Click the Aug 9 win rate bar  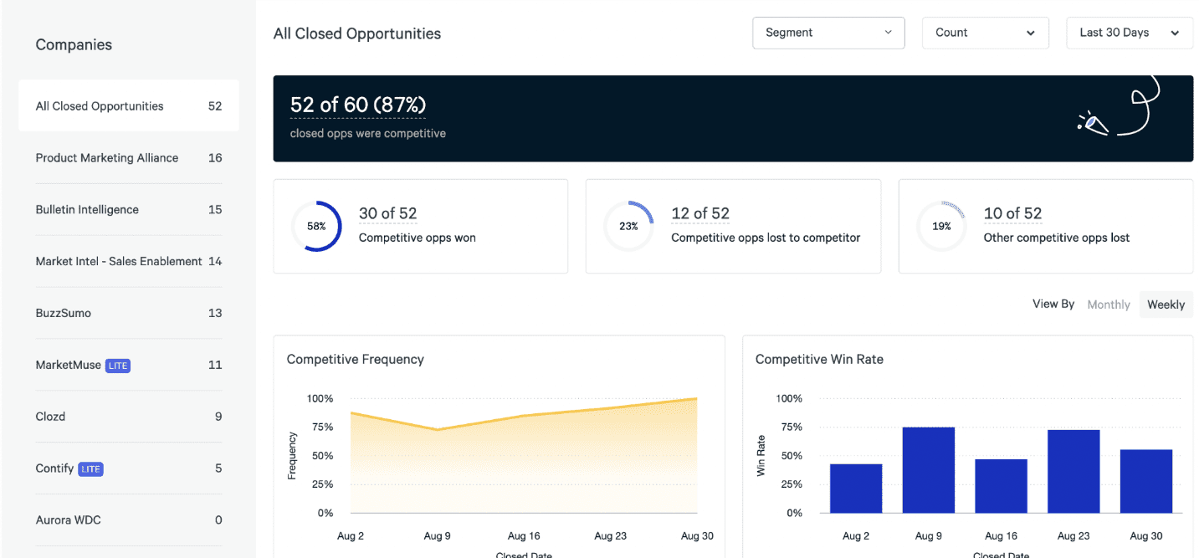[x=928, y=470]
